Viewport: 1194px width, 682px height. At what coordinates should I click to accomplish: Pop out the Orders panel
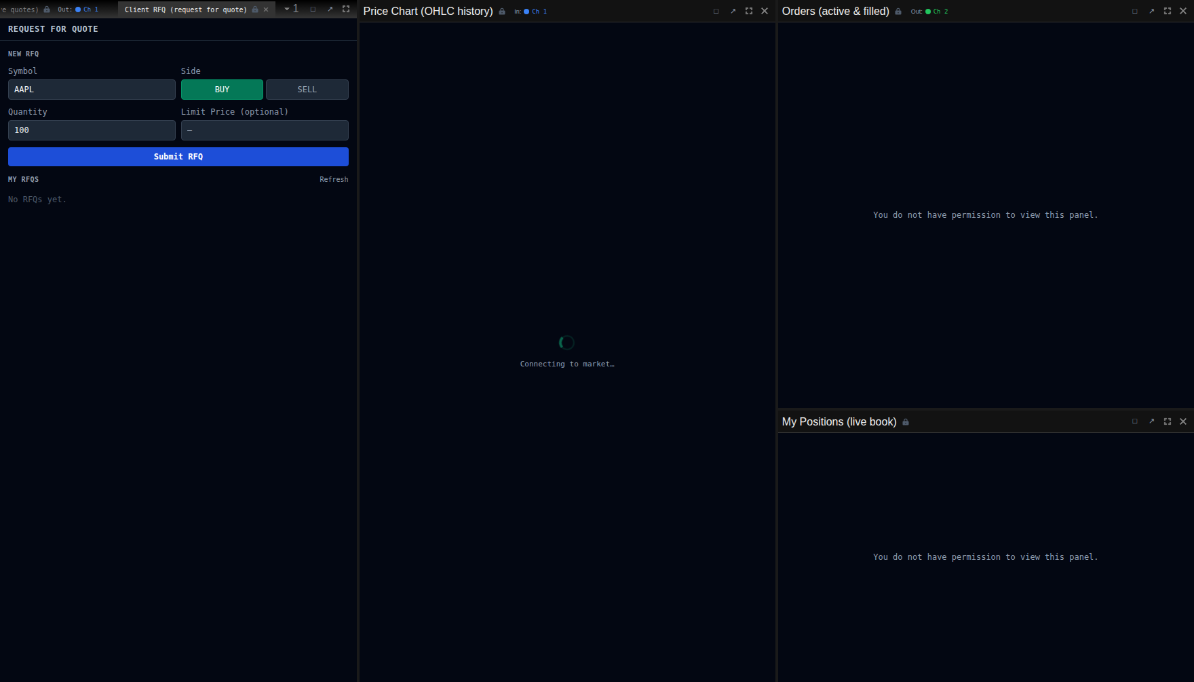1151,12
